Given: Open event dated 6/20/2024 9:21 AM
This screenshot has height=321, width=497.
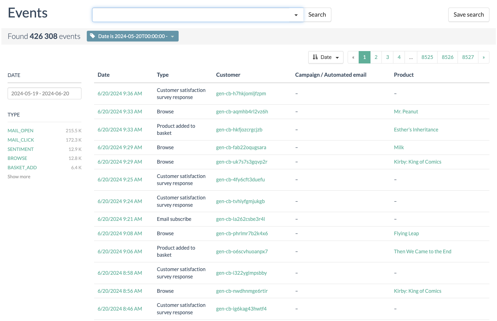Looking at the screenshot, I should [x=120, y=219].
